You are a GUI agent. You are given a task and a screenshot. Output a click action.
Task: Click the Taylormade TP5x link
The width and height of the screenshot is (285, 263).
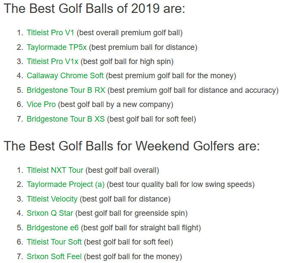tap(57, 47)
